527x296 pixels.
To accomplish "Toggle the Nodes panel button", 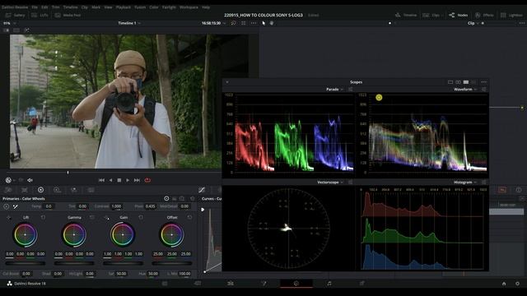I will 458,15.
